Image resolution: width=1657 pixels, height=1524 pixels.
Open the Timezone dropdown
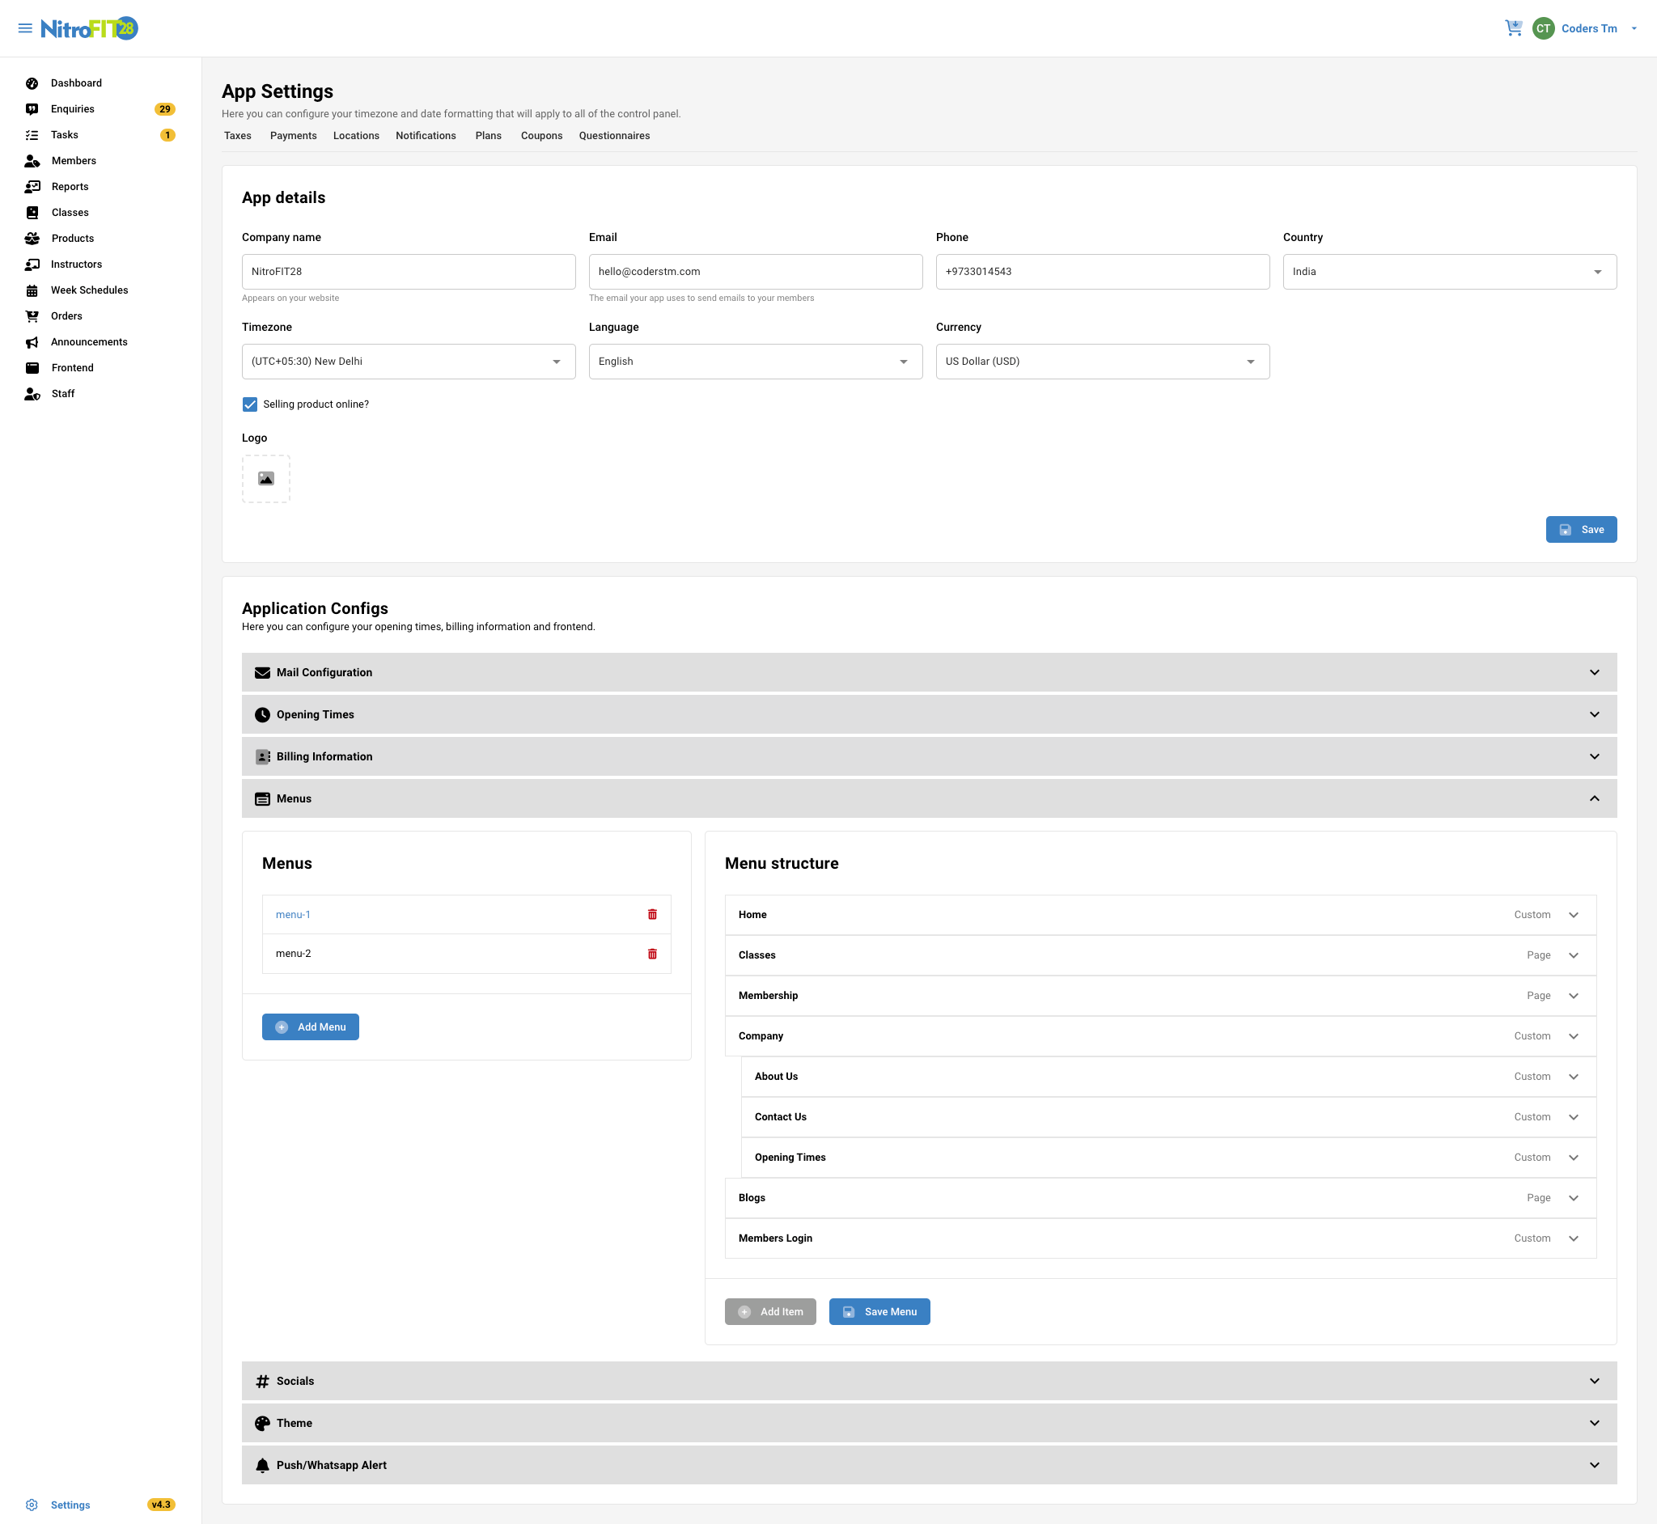[409, 362]
